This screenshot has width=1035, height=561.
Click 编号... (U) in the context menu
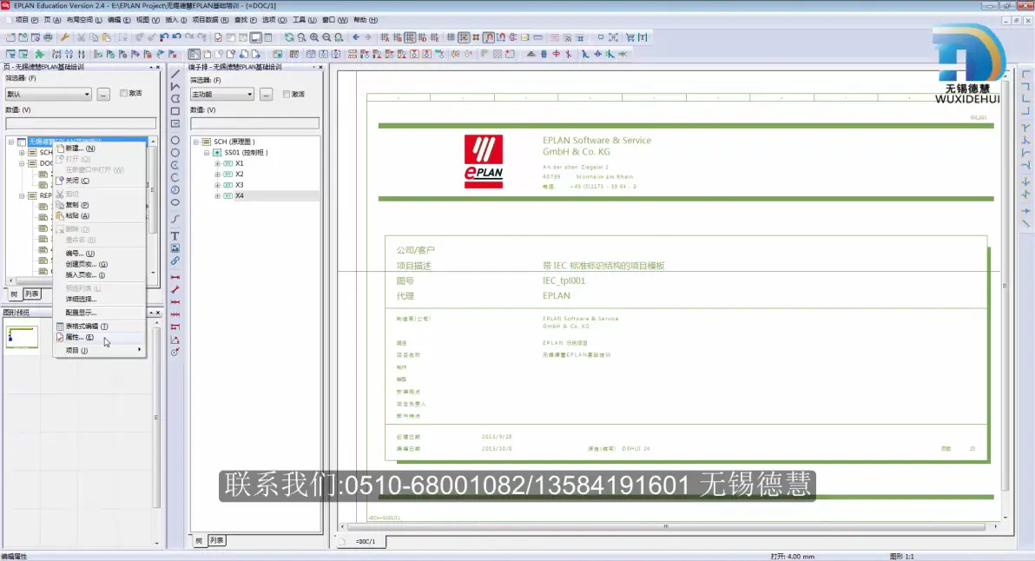coord(99,254)
